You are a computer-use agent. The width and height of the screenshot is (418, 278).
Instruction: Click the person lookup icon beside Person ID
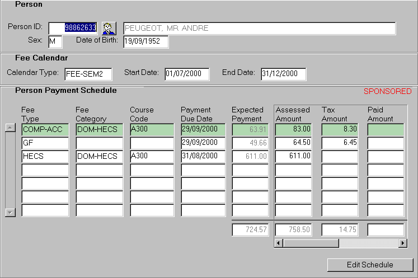point(108,28)
